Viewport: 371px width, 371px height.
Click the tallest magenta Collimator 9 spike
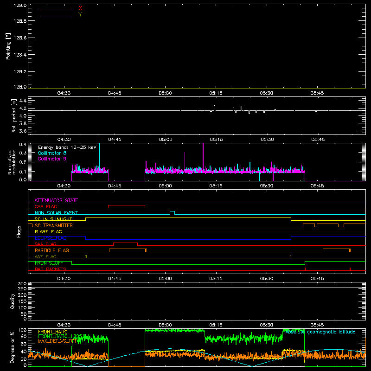203,156
